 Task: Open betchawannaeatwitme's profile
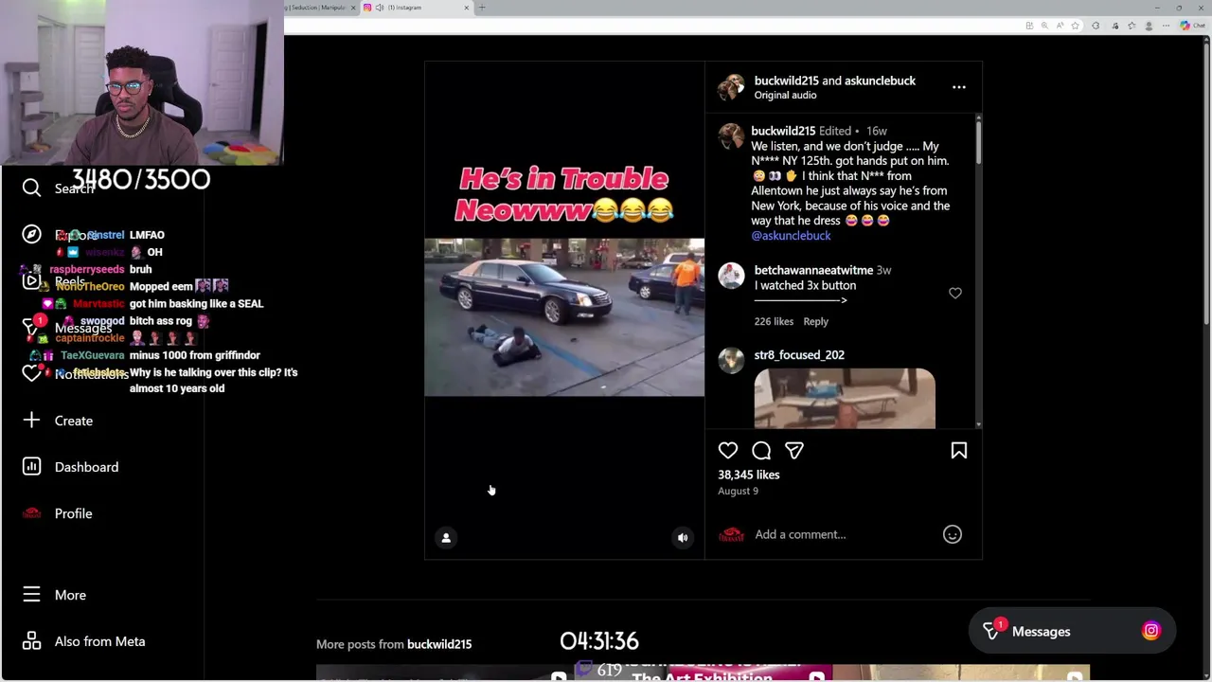pyautogui.click(x=813, y=270)
